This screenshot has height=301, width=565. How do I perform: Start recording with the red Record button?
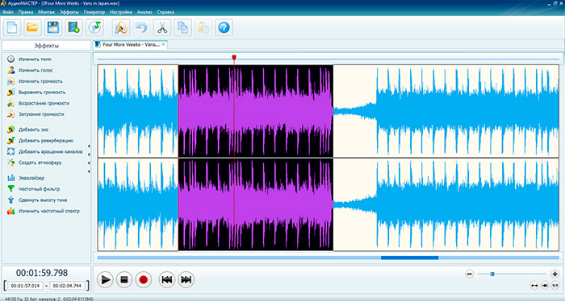tap(144, 279)
